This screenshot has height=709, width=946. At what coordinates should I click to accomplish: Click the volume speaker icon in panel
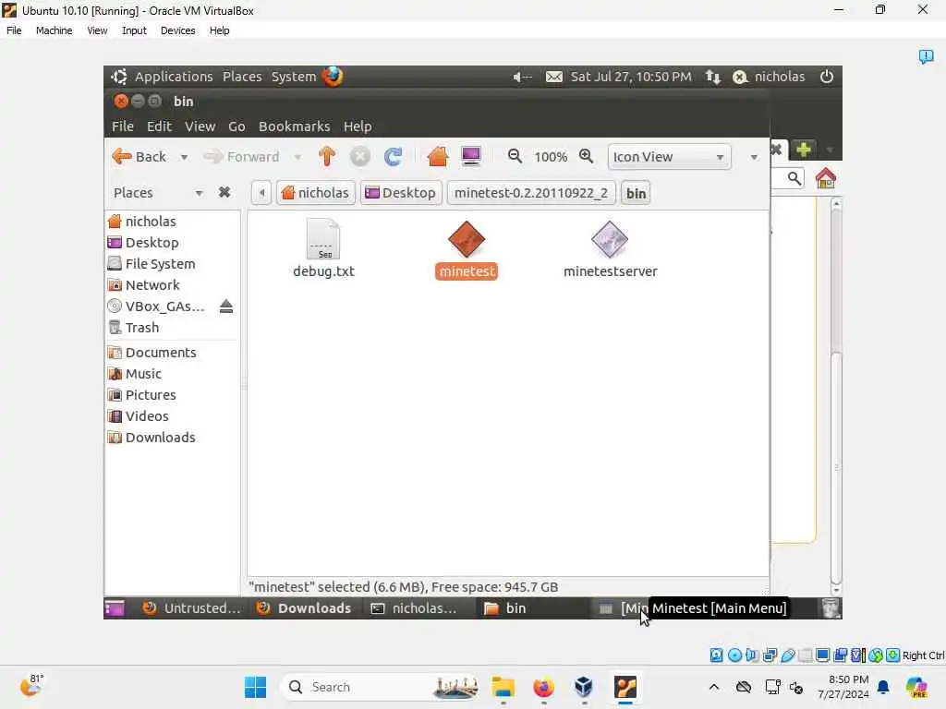(x=522, y=78)
